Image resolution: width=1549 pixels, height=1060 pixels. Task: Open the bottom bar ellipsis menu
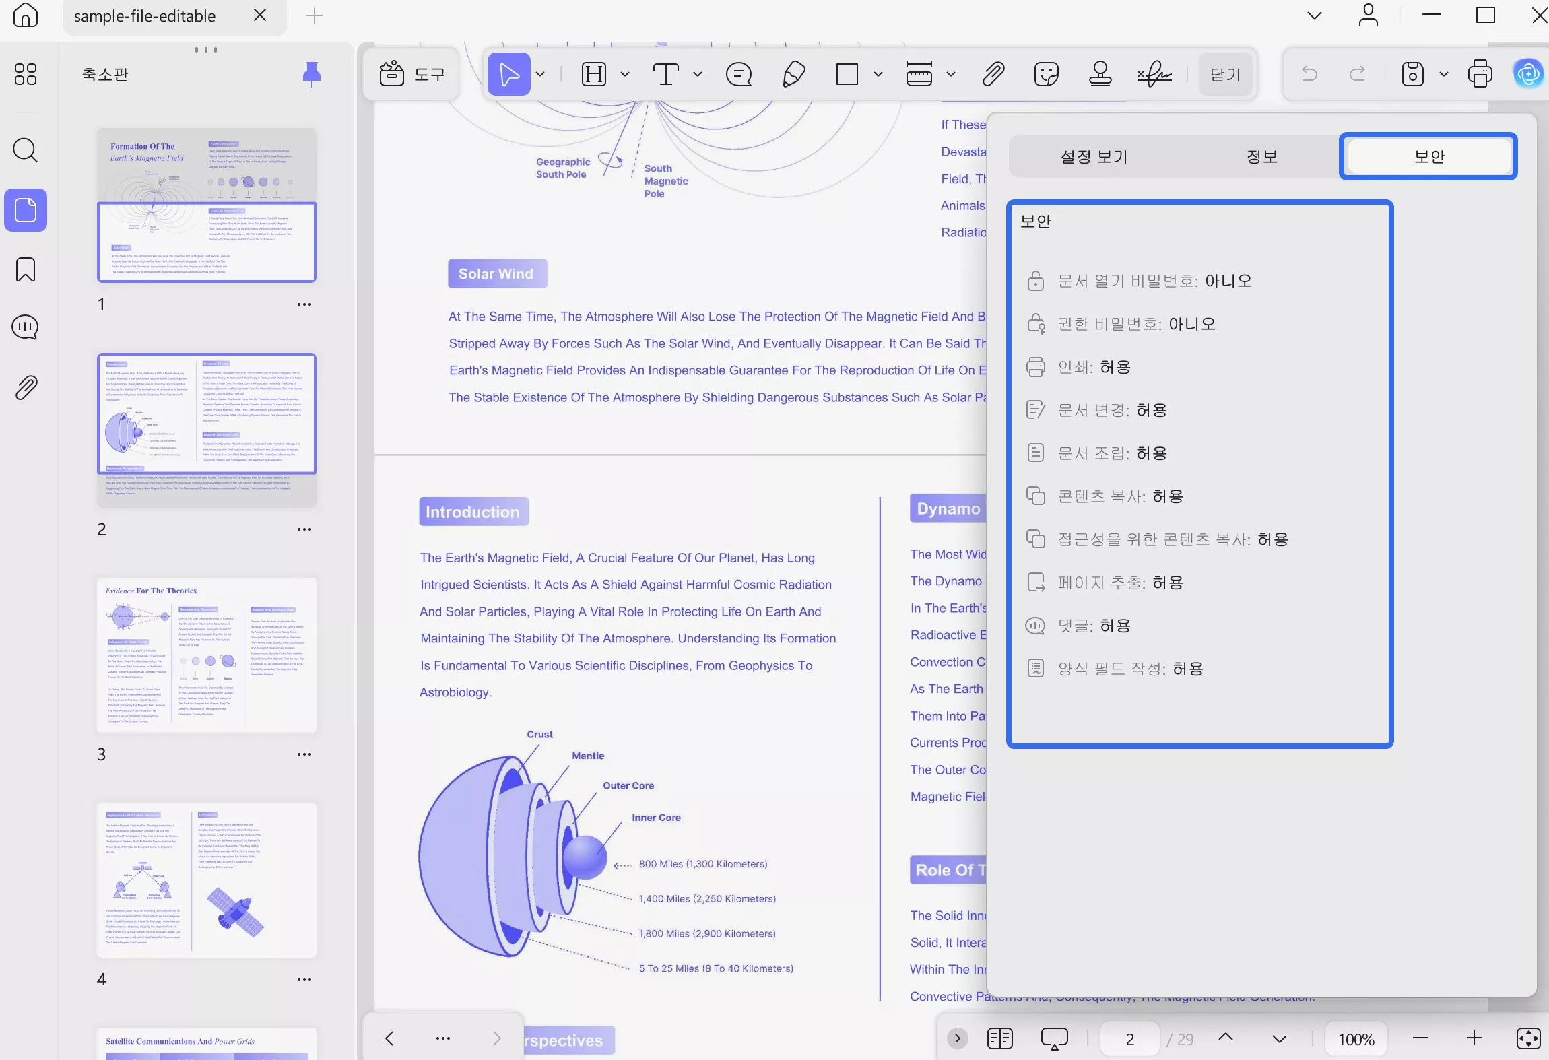point(443,1038)
